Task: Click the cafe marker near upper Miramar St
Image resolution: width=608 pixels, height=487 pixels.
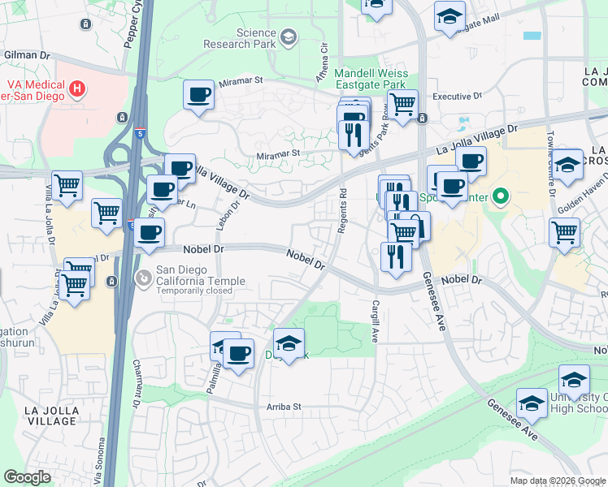Action: [198, 96]
